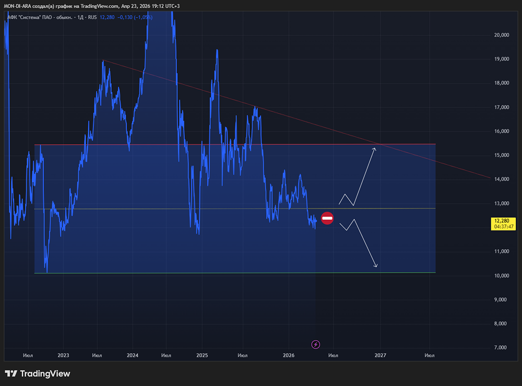Viewport: 522px width, 386px height.
Task: Select the green horizontal support line
Action: 235,273
